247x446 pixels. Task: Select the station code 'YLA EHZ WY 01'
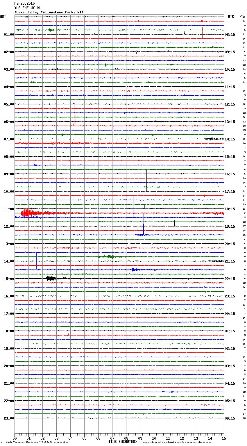(28, 8)
